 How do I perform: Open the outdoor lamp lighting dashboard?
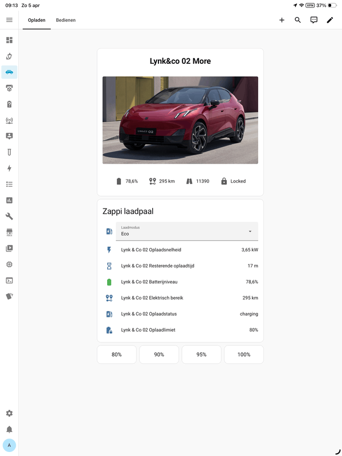pos(9,56)
